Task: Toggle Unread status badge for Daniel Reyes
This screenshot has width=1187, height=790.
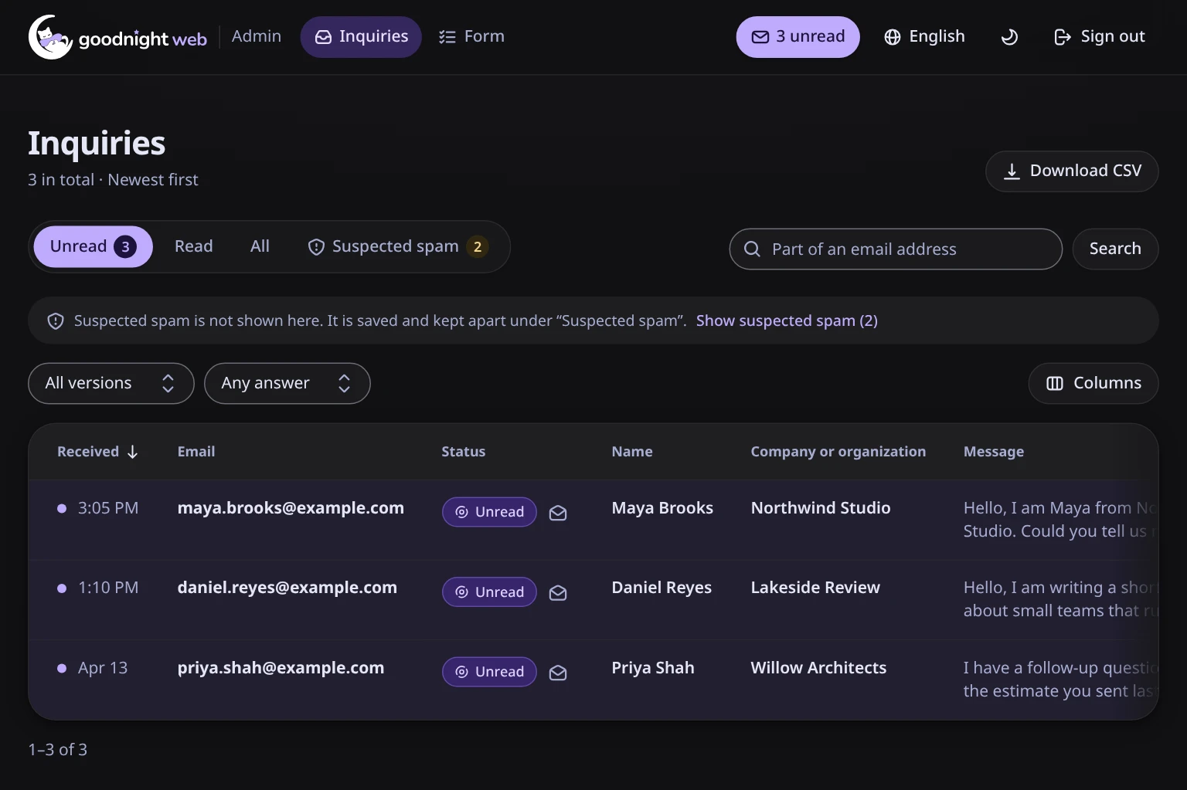Action: click(489, 592)
